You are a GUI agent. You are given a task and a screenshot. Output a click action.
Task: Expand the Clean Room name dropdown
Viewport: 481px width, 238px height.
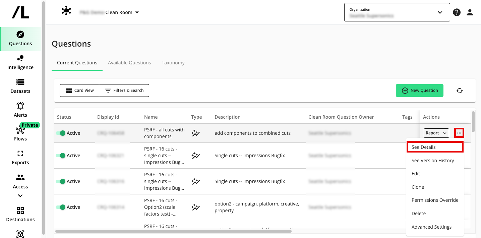137,13
